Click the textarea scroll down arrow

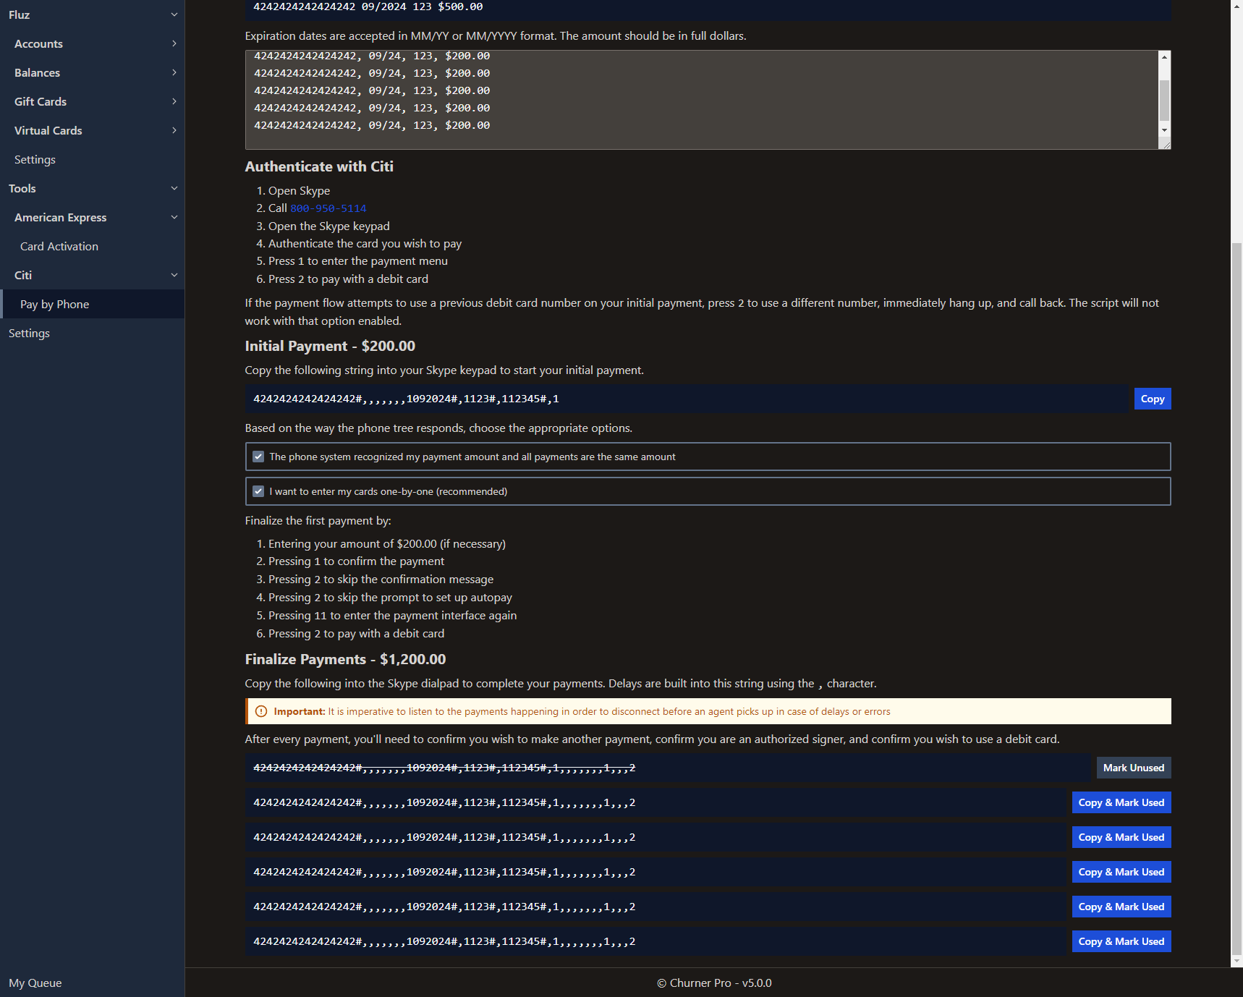click(x=1164, y=130)
